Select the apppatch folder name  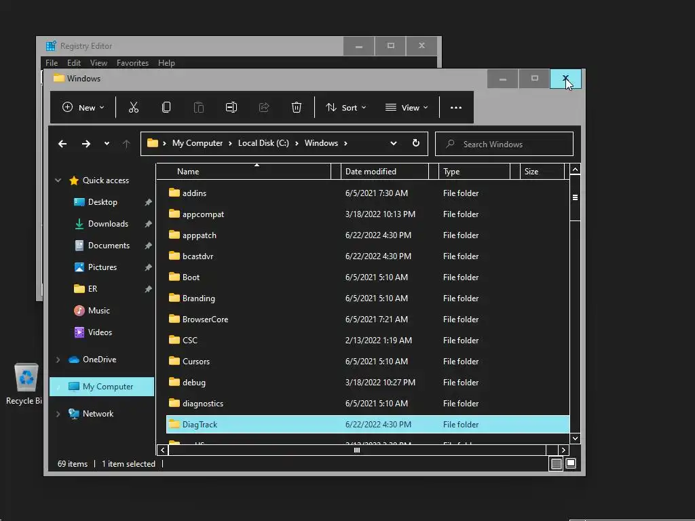pyautogui.click(x=200, y=235)
